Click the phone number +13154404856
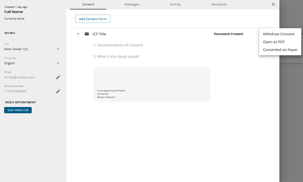The width and height of the screenshot is (303, 182). pyautogui.click(x=15, y=91)
